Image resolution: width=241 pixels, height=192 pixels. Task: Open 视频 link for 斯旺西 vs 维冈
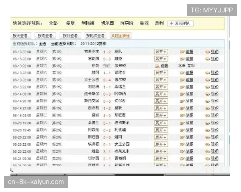click(214, 138)
